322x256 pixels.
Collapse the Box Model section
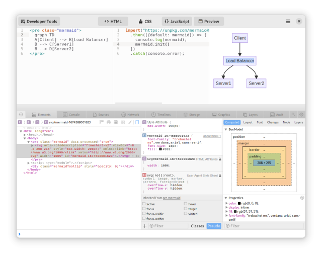pyautogui.click(x=226, y=129)
